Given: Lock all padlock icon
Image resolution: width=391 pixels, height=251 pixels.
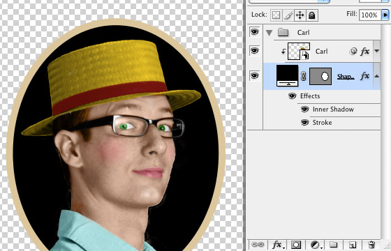Looking at the screenshot, I should coord(311,15).
